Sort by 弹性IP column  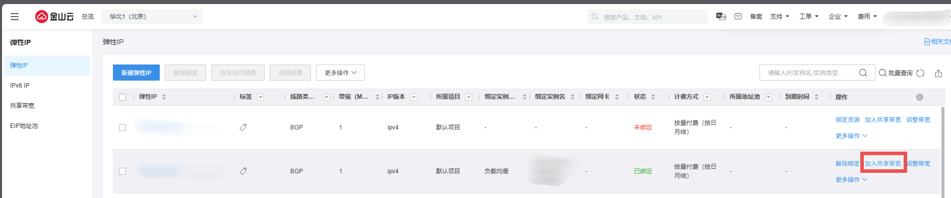tap(164, 97)
